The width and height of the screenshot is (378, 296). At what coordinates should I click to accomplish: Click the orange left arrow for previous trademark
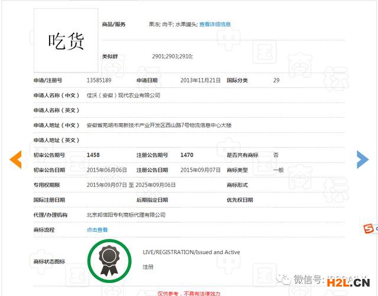[16, 159]
